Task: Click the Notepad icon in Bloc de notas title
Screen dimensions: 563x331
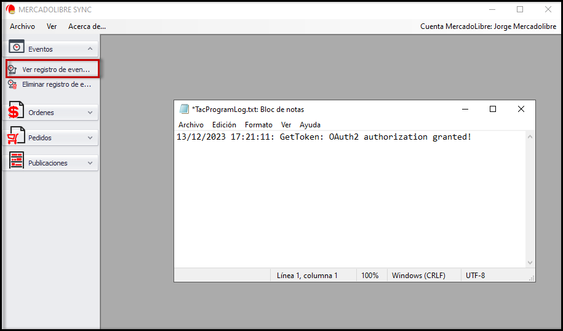Action: [184, 109]
